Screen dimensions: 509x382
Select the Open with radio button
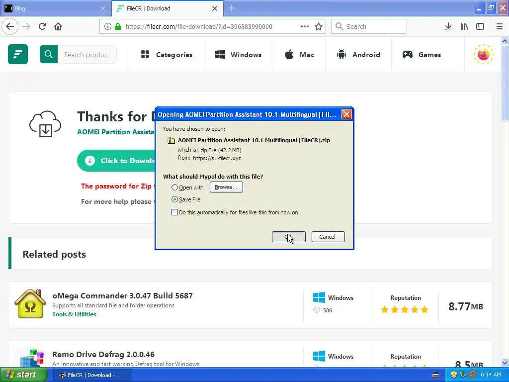pos(174,188)
